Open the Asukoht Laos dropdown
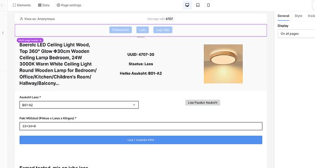This screenshot has height=168, width=315. tap(79, 105)
